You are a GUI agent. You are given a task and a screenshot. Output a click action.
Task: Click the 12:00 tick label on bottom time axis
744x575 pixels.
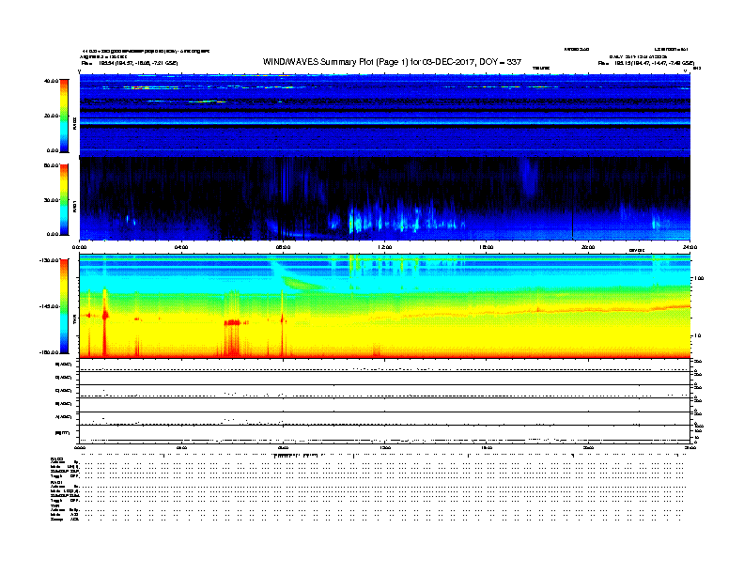(x=385, y=447)
